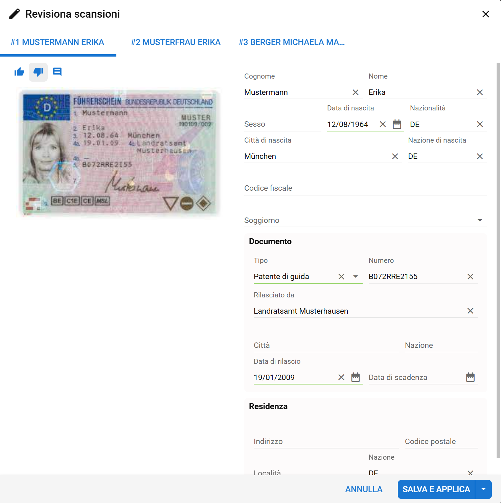The height and width of the screenshot is (503, 501).
Task: Expand the Soggiorno dropdown
Action: [480, 221]
